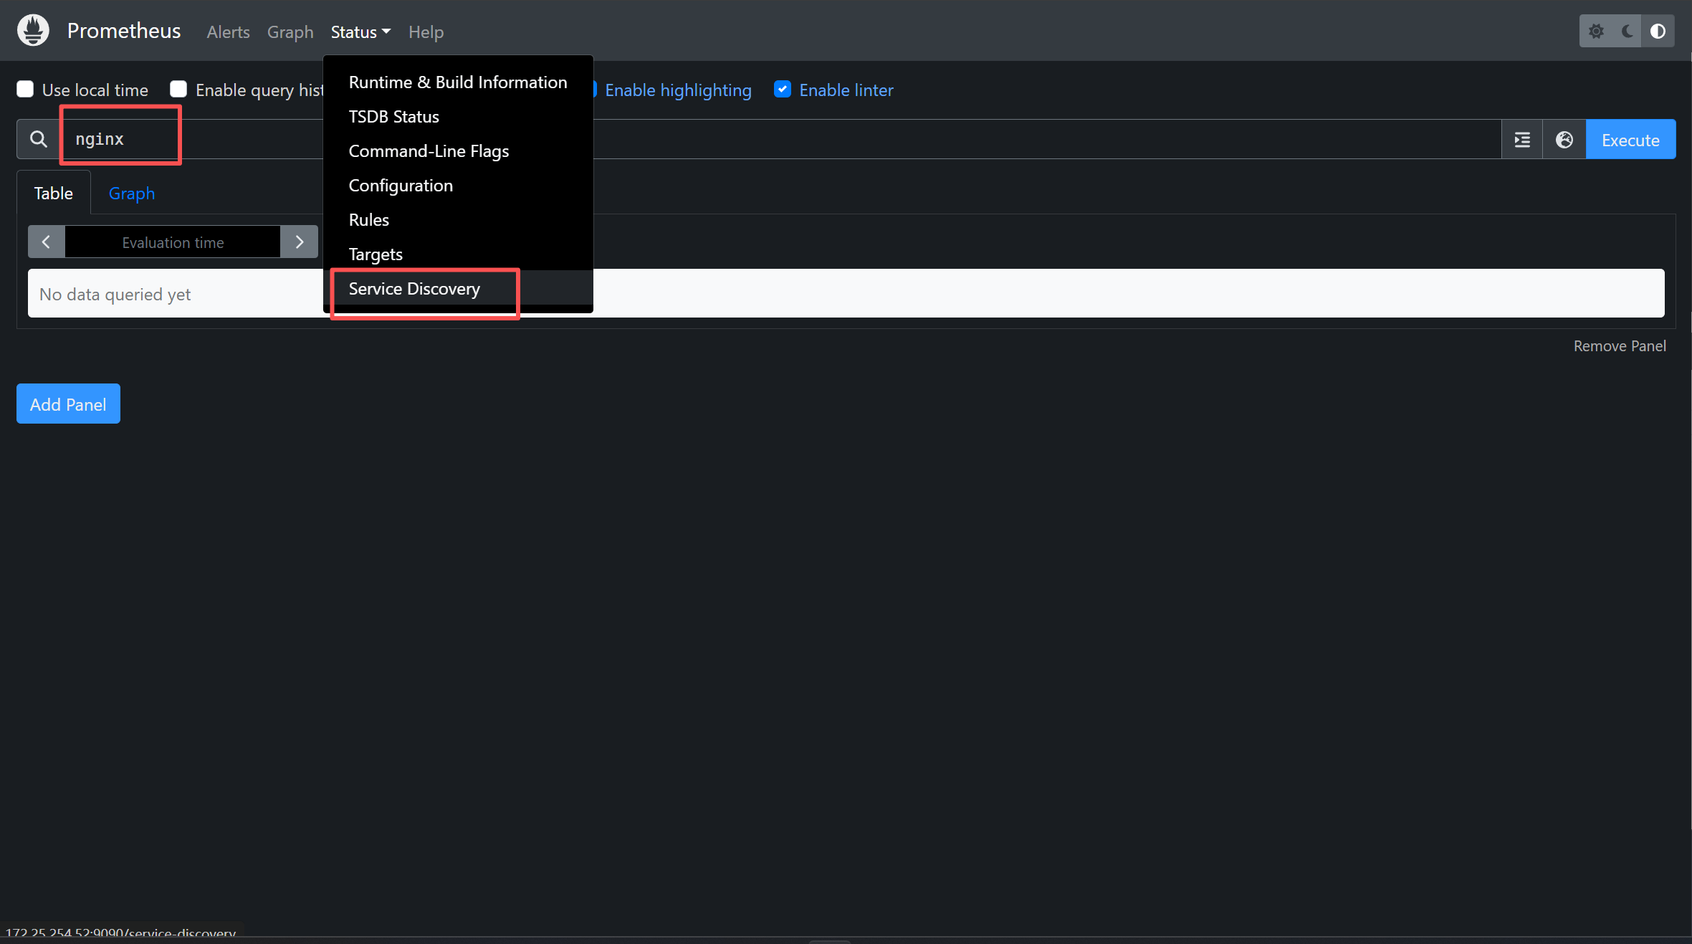Click the Use local time label
This screenshot has height=944, width=1692.
95,90
